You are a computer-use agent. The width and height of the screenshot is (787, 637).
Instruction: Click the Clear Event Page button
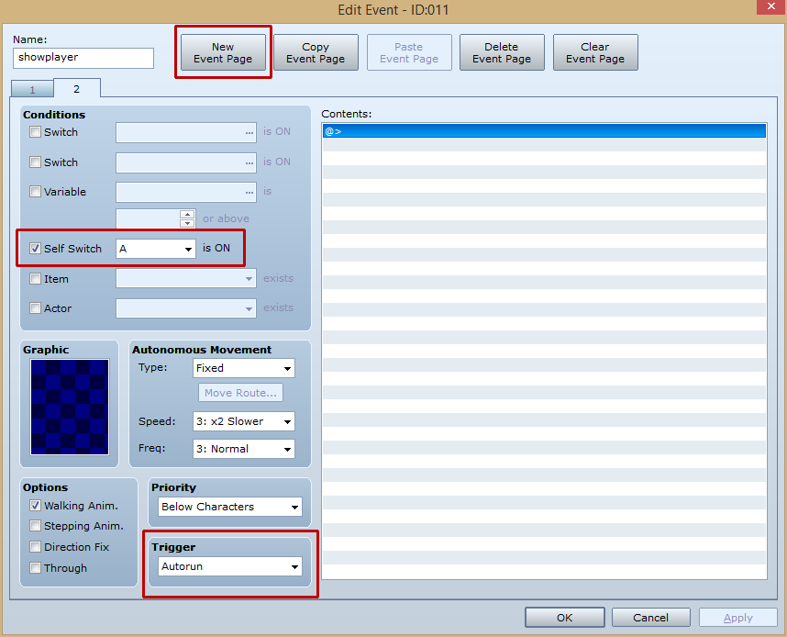click(595, 52)
